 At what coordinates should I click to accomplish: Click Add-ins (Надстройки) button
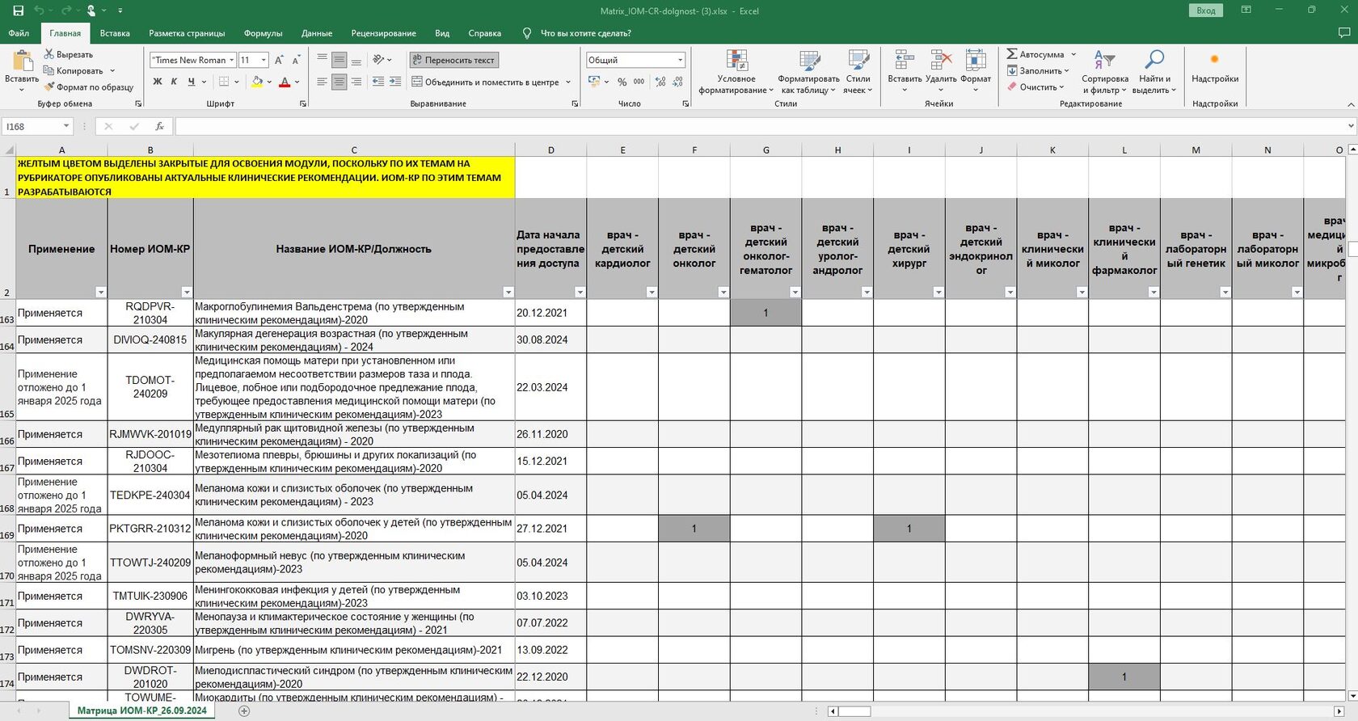pos(1215,67)
